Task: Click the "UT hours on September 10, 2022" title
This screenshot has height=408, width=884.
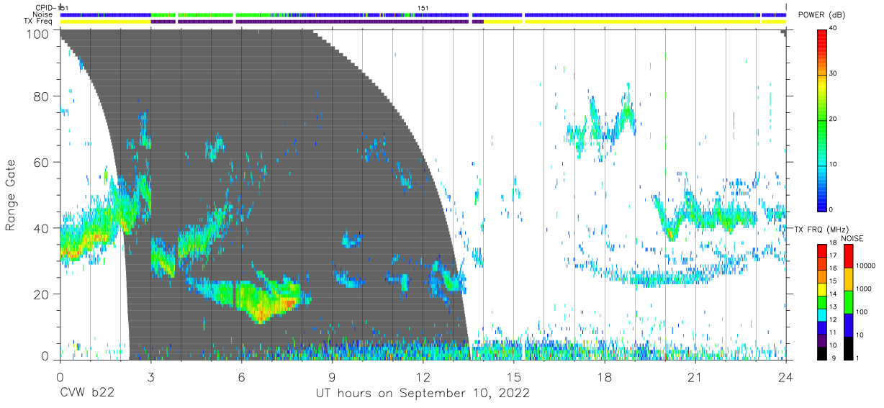Action: (423, 394)
